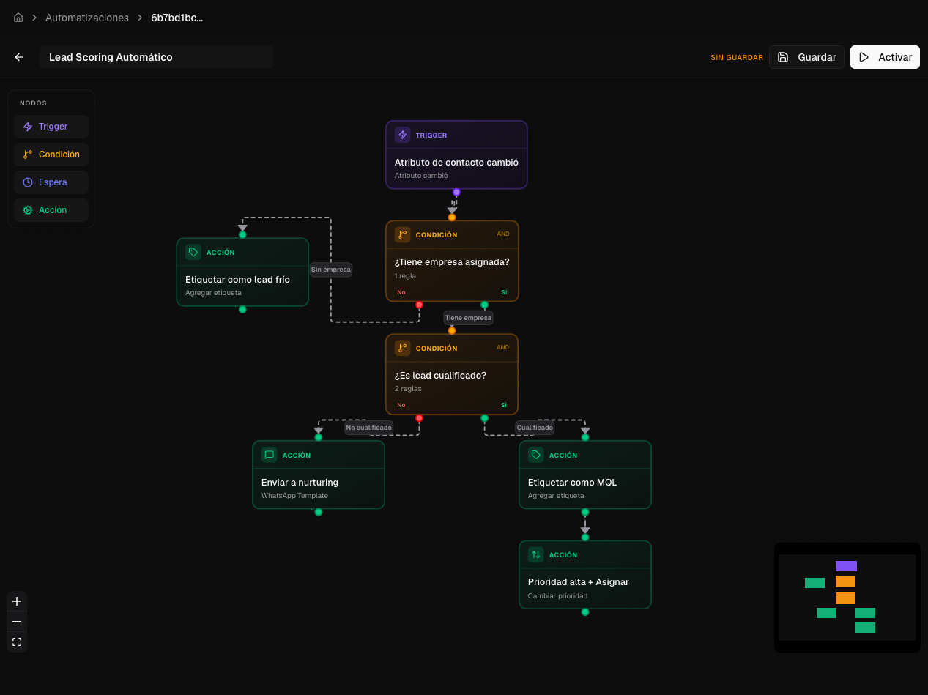Screen dimensions: 928x695
Task: Click the chat icon on 'Enviar a nurturing' node
Action: [x=269, y=454]
